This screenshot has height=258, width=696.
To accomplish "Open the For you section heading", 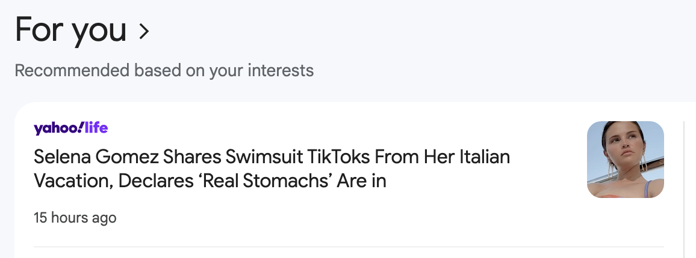I will 70,30.
